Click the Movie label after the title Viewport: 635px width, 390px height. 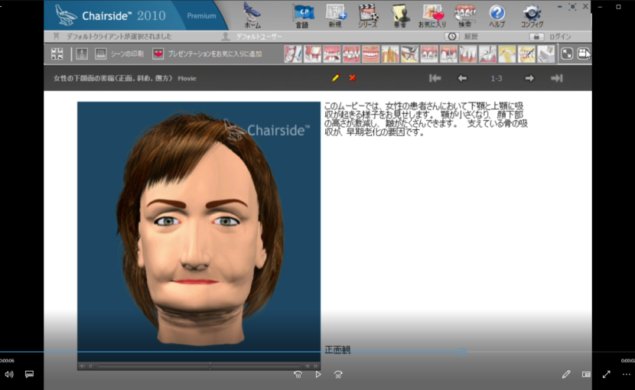coord(187,79)
